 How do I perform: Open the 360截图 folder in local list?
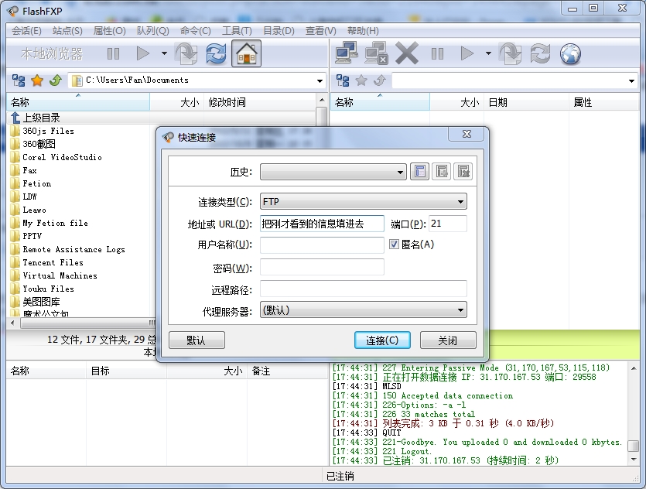(39, 144)
